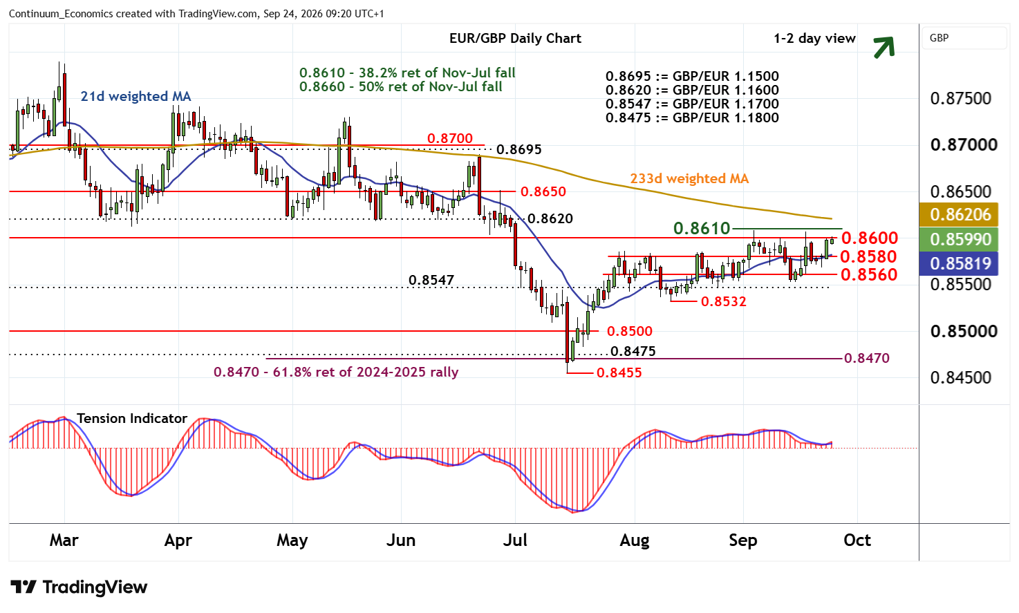
Task: Click the Tension Indicator label
Action: pos(132,418)
